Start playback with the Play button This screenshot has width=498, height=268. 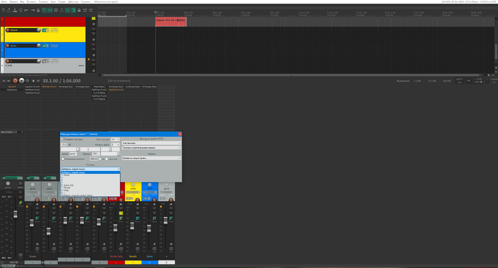(22, 81)
